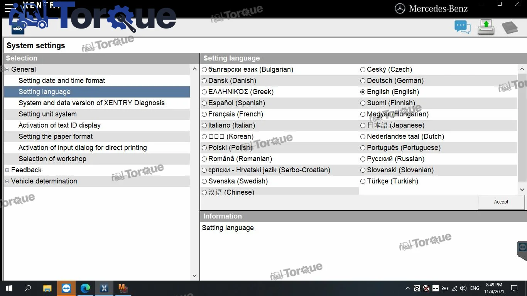Click the crossed-out red tray icon

[x=426, y=288]
